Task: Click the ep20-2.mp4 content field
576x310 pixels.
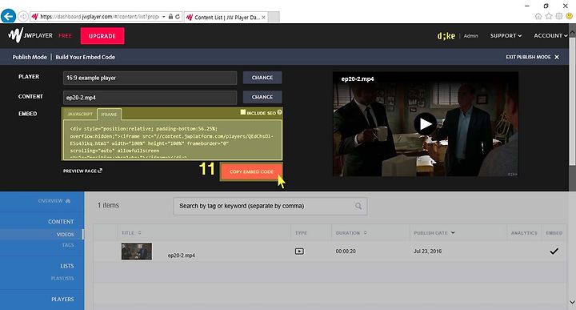Action: click(150, 98)
